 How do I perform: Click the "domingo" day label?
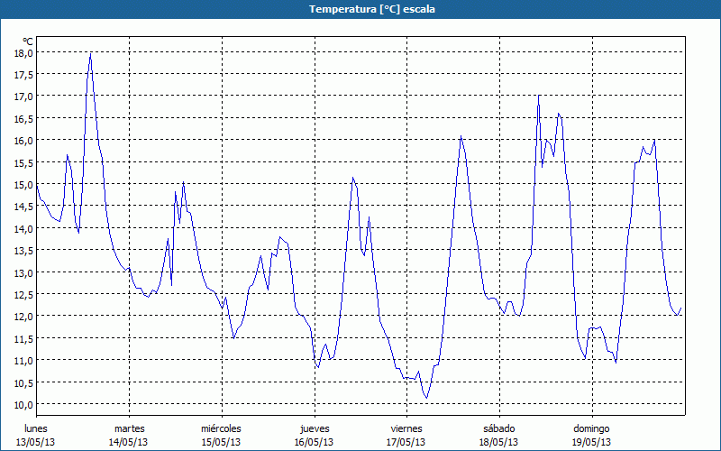click(591, 428)
